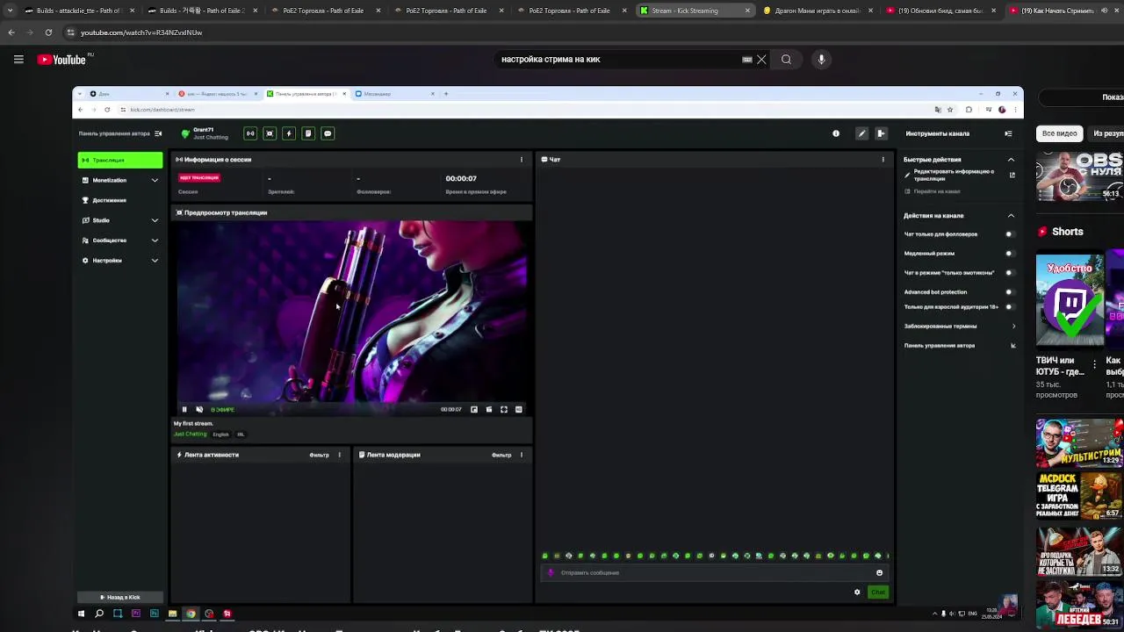Screen dimensions: 1124x632
Task: Collapse the Инструменты канала panel
Action: [x=1008, y=133]
